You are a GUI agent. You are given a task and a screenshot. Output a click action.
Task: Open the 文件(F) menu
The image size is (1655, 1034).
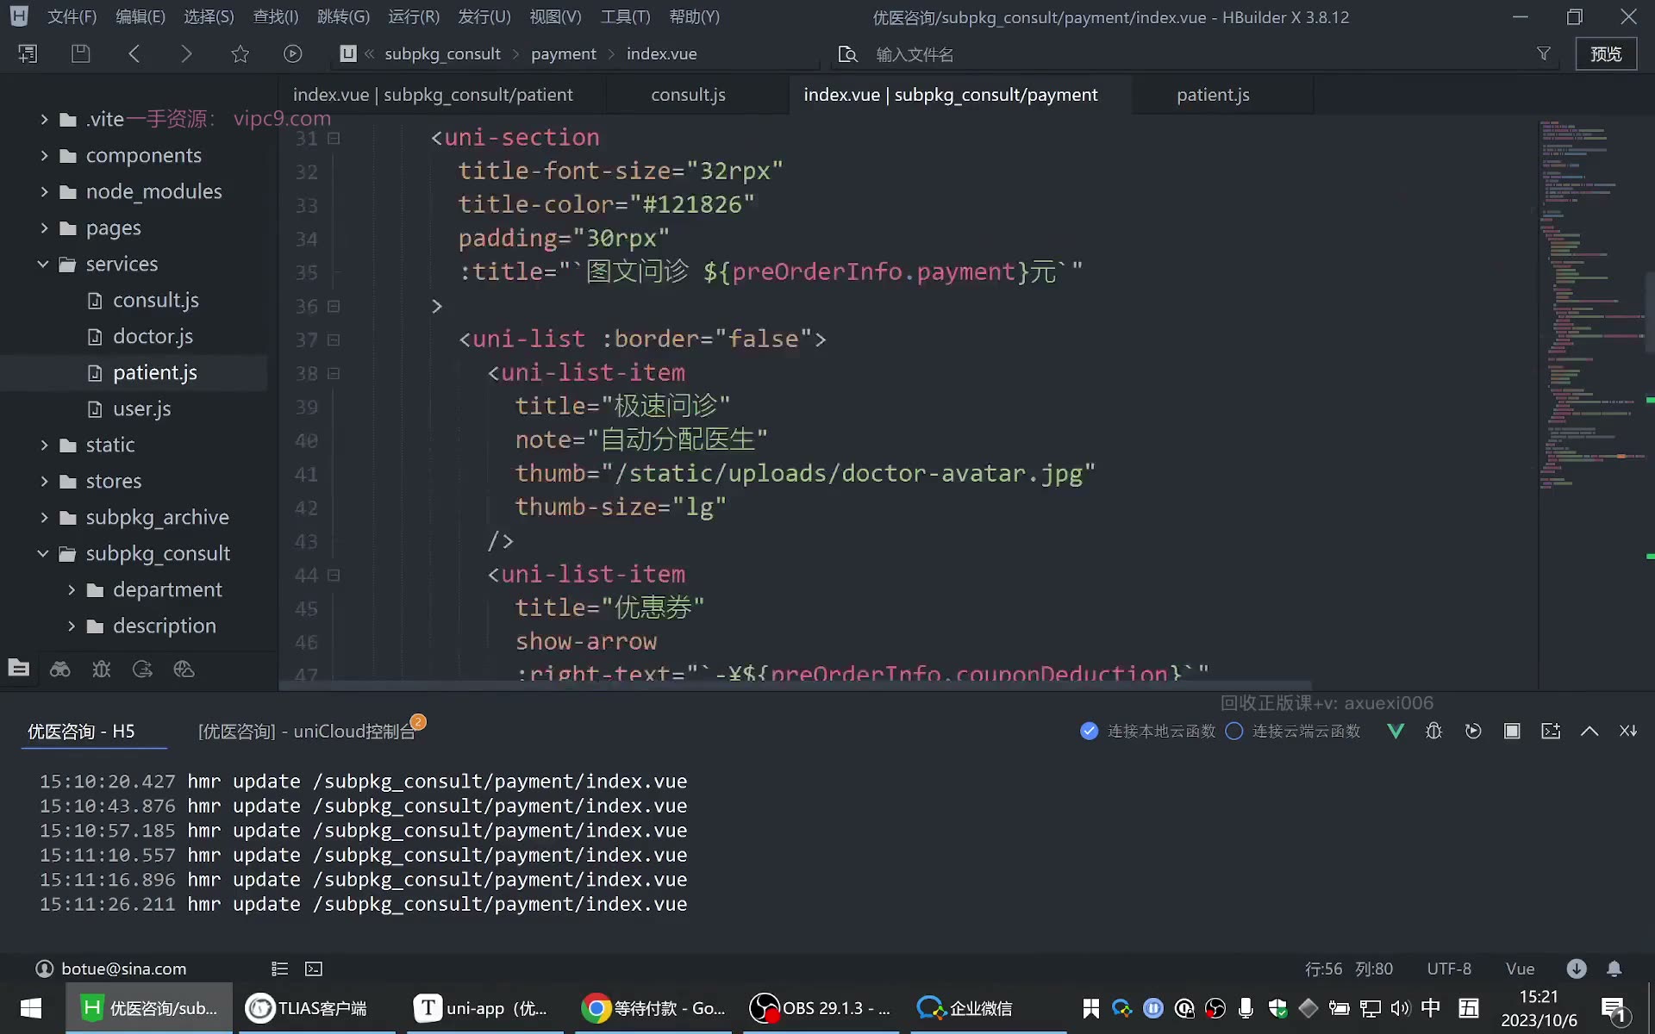click(72, 16)
